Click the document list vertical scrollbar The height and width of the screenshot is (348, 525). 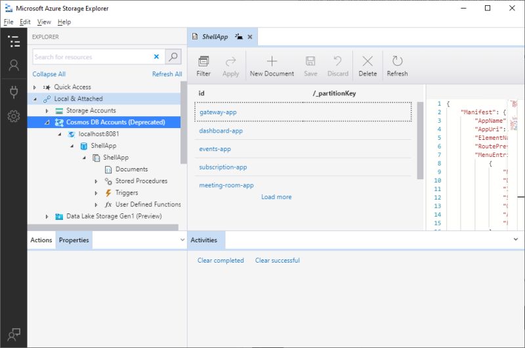coord(420,141)
